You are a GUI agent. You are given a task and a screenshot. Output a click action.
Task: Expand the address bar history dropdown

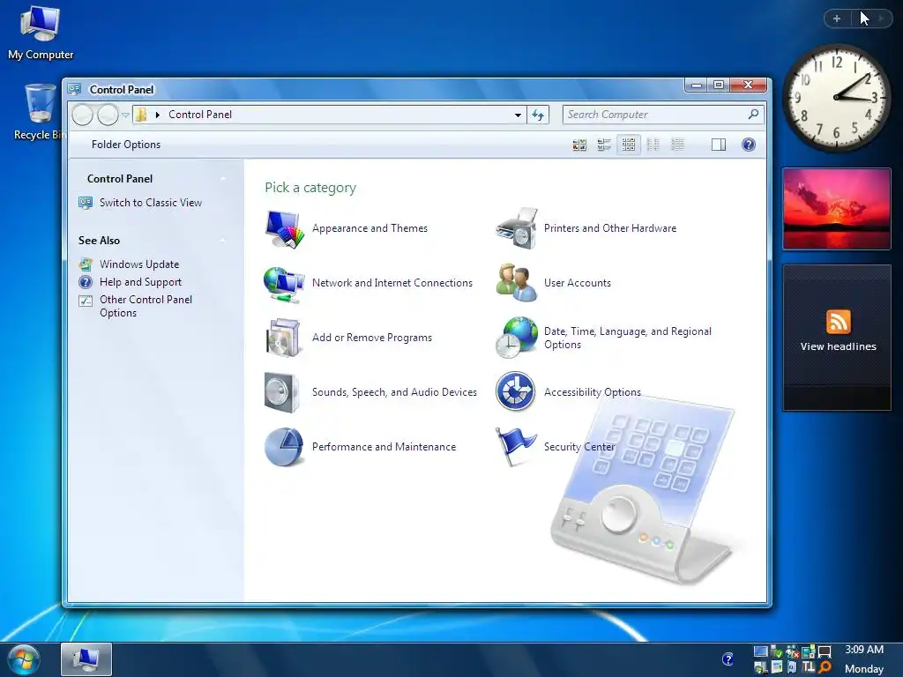[x=518, y=115]
